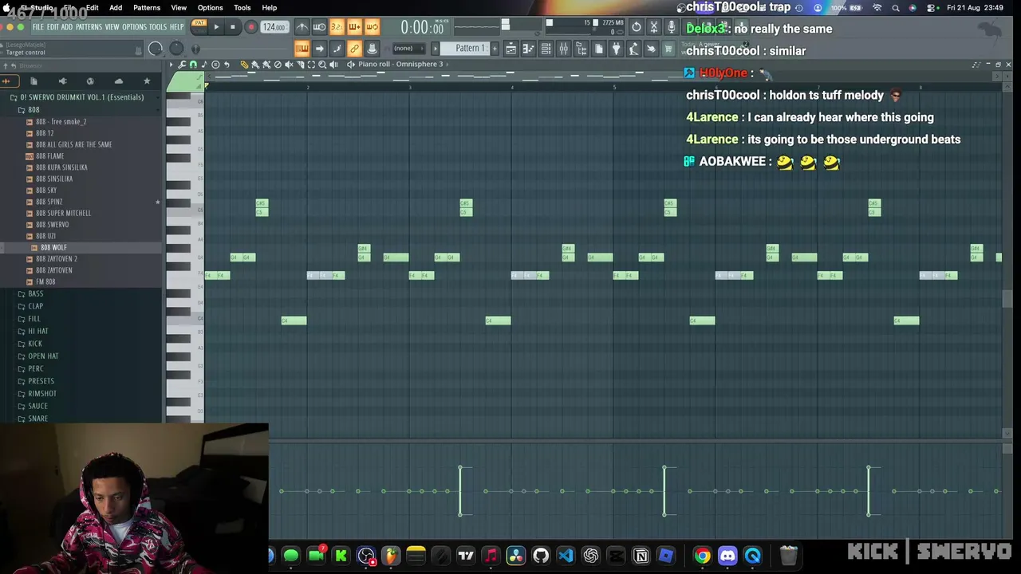Show the browser sounds speaker tab
The width and height of the screenshot is (1021, 574).
click(x=62, y=81)
